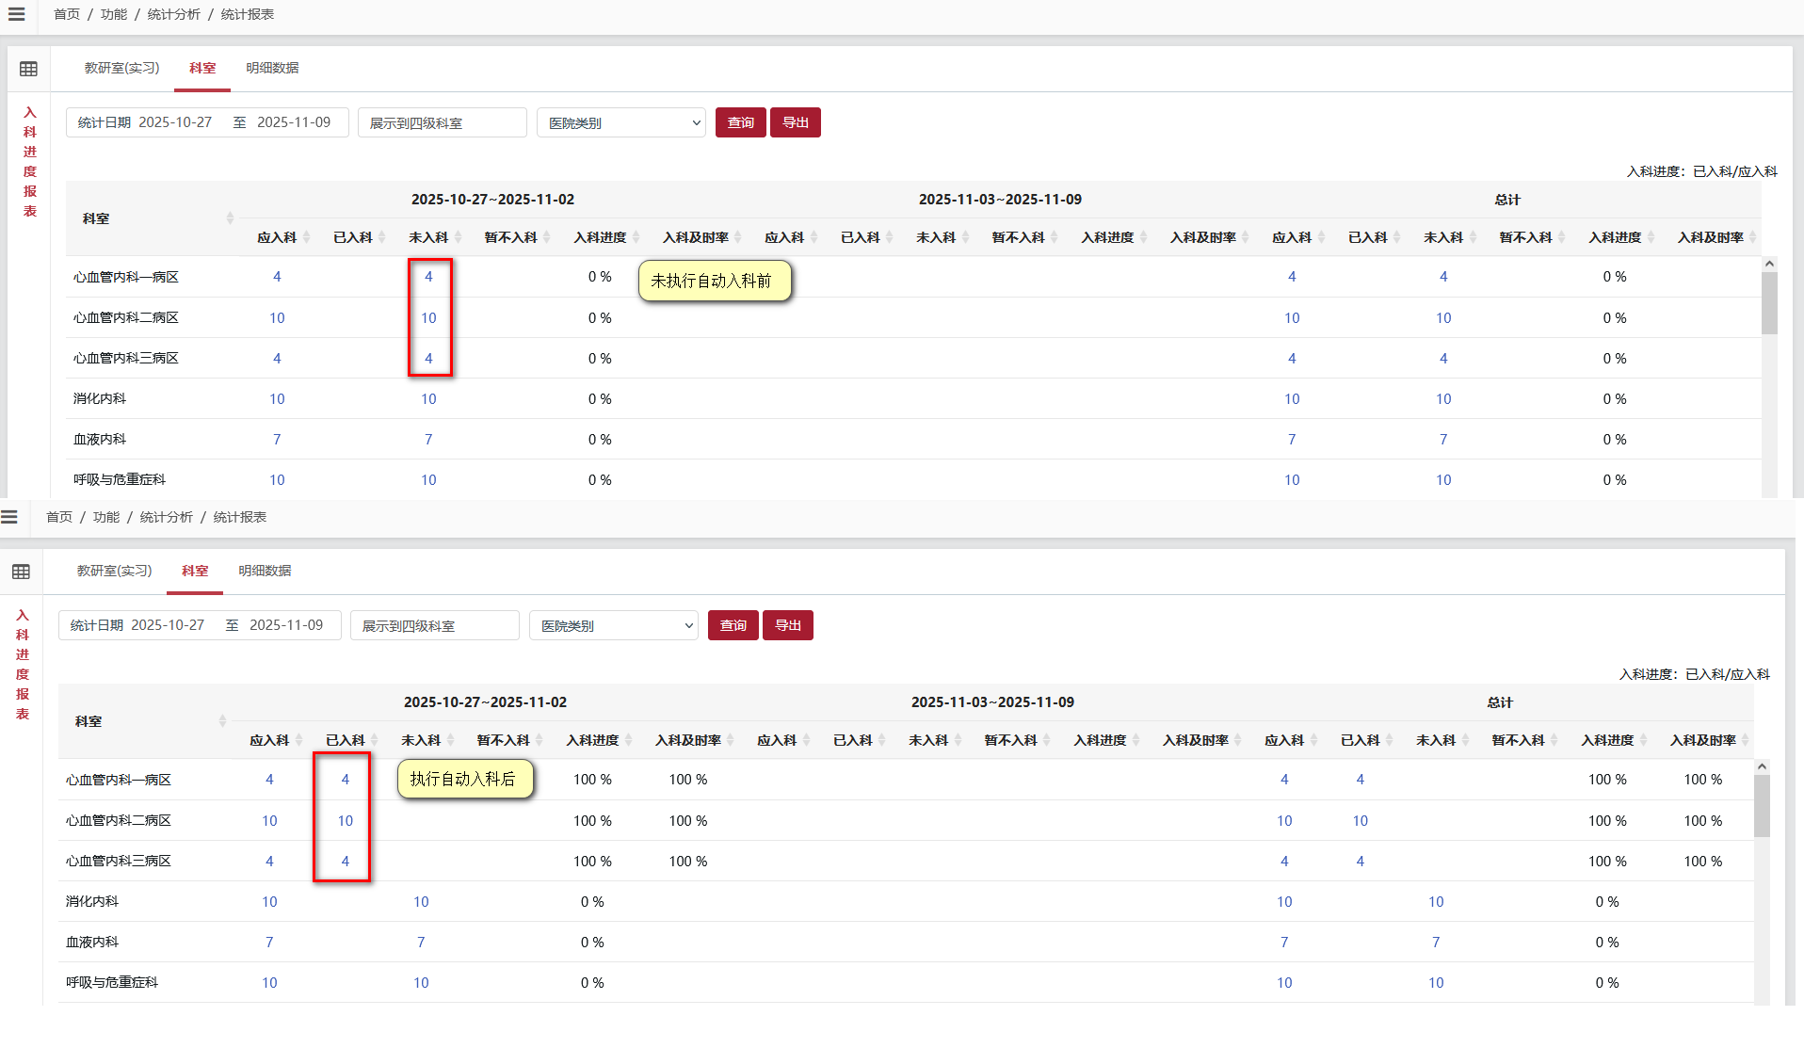Image resolution: width=1804 pixels, height=1048 pixels.
Task: Click the 展示到四级科室 field in upper report
Action: click(x=443, y=122)
